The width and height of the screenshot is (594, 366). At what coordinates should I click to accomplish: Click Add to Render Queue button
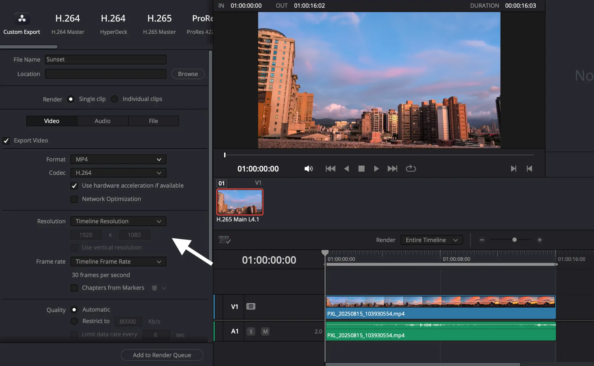click(x=162, y=355)
